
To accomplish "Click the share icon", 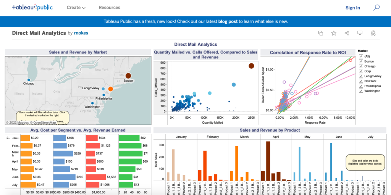I will (347, 33).
